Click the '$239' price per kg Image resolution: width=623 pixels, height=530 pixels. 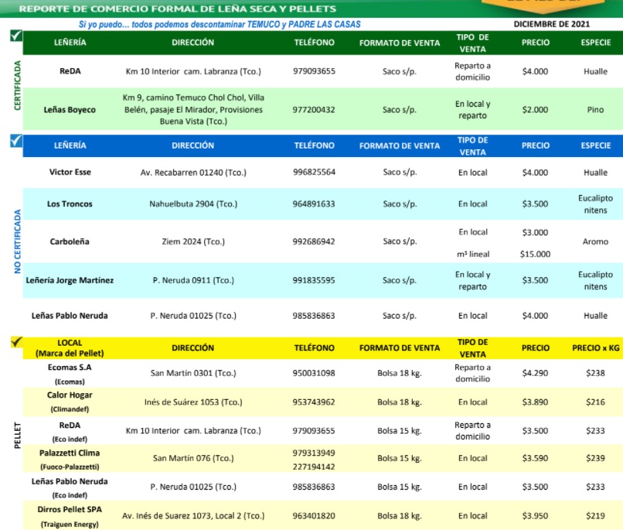[595, 458]
